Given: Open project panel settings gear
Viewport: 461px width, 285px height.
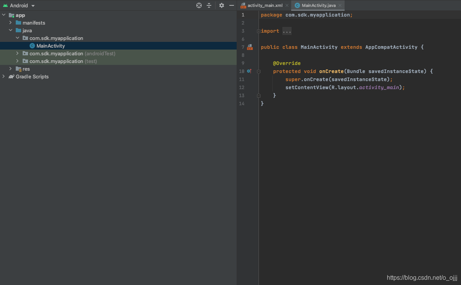Looking at the screenshot, I should coord(222,5).
